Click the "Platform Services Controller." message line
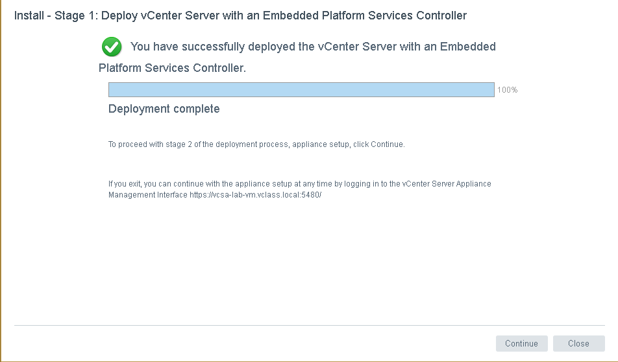The height and width of the screenshot is (362, 618). pyautogui.click(x=172, y=68)
